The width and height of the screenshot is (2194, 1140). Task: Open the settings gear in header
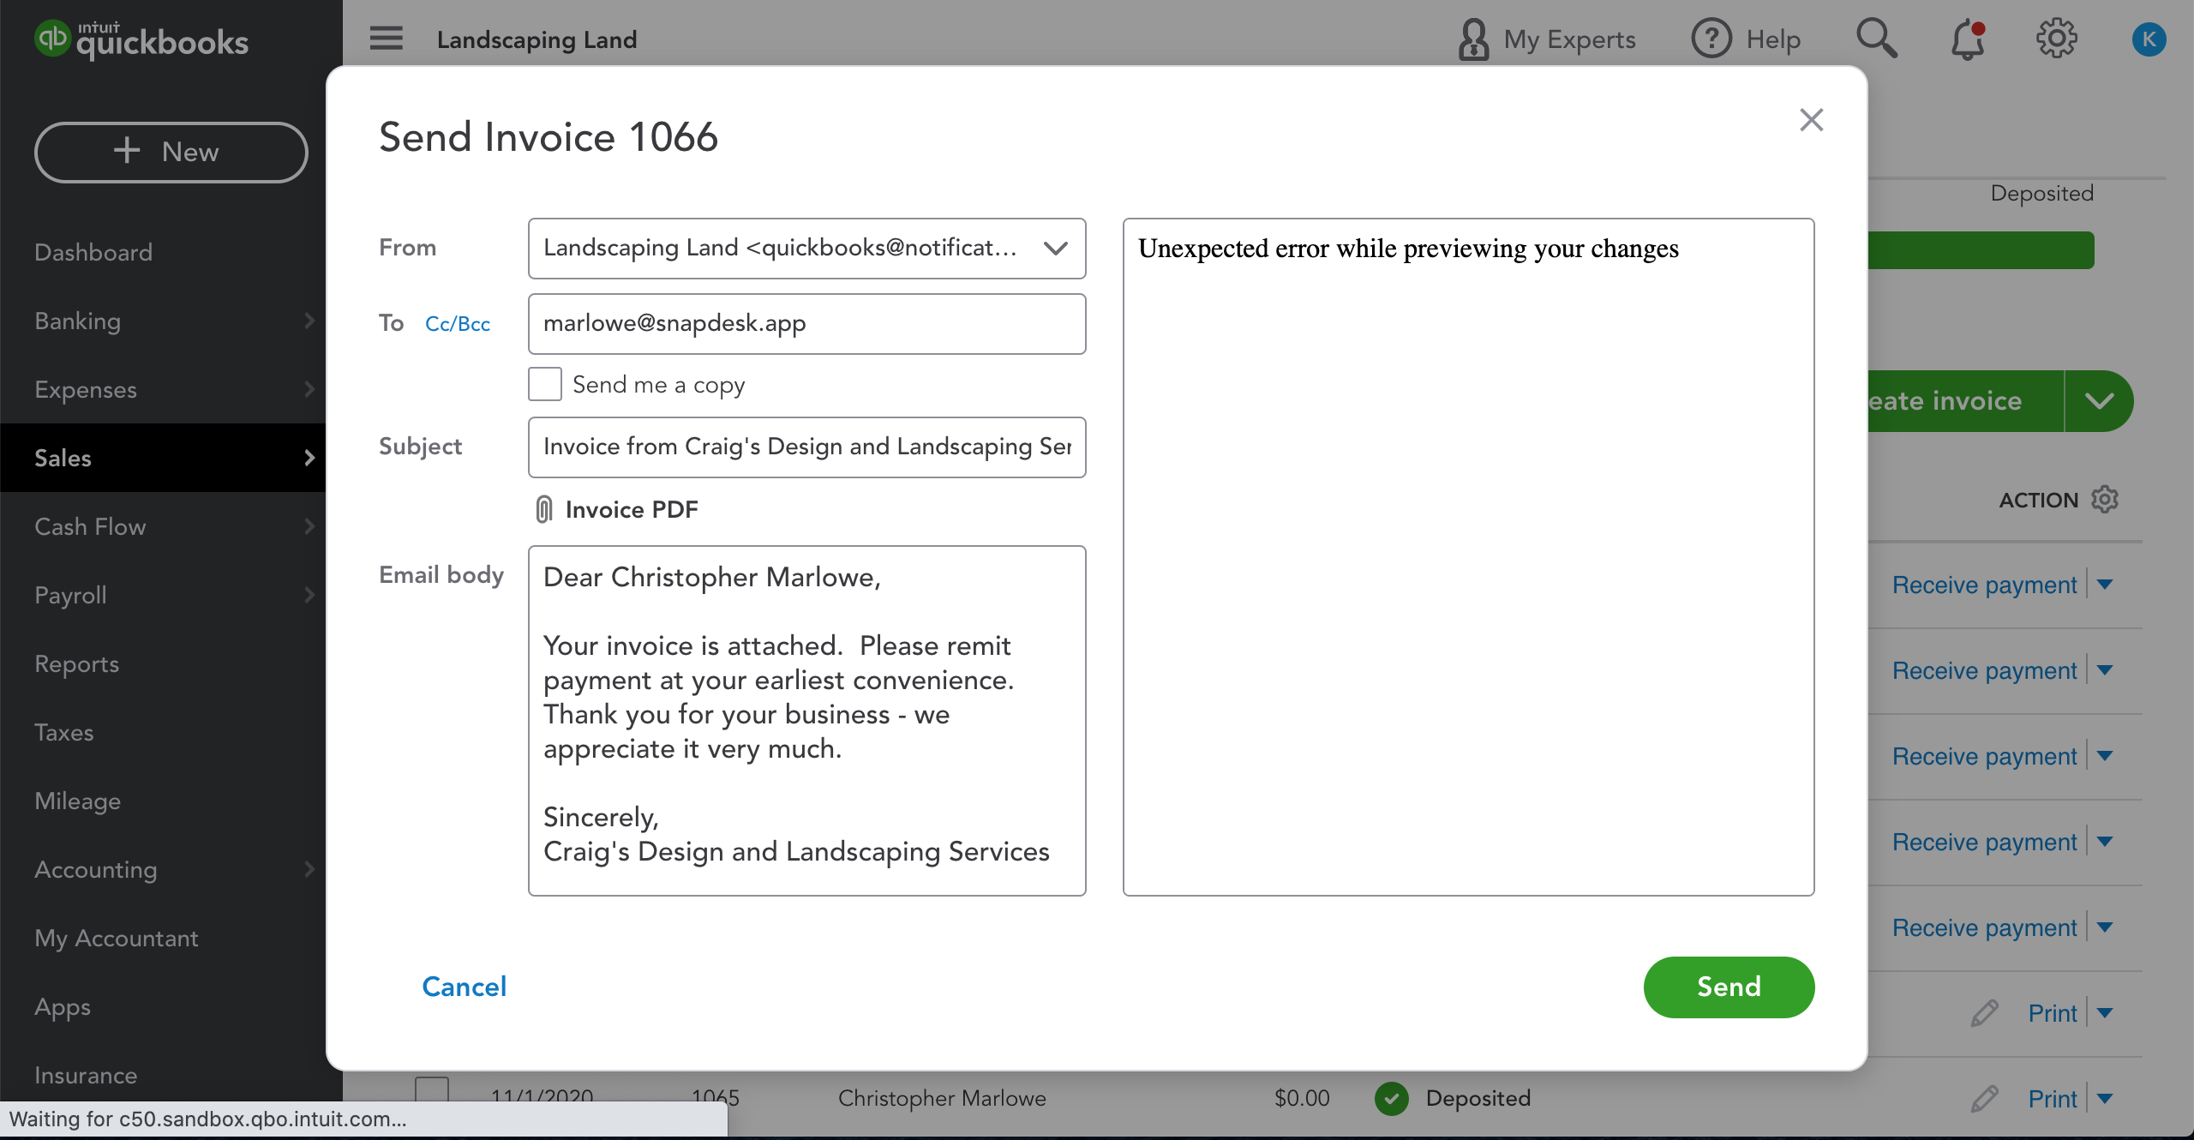2057,39
